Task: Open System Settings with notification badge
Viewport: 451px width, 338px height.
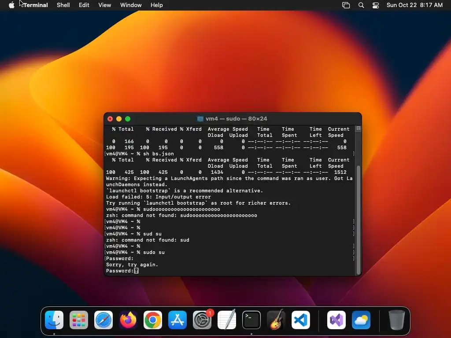Action: pos(202,320)
